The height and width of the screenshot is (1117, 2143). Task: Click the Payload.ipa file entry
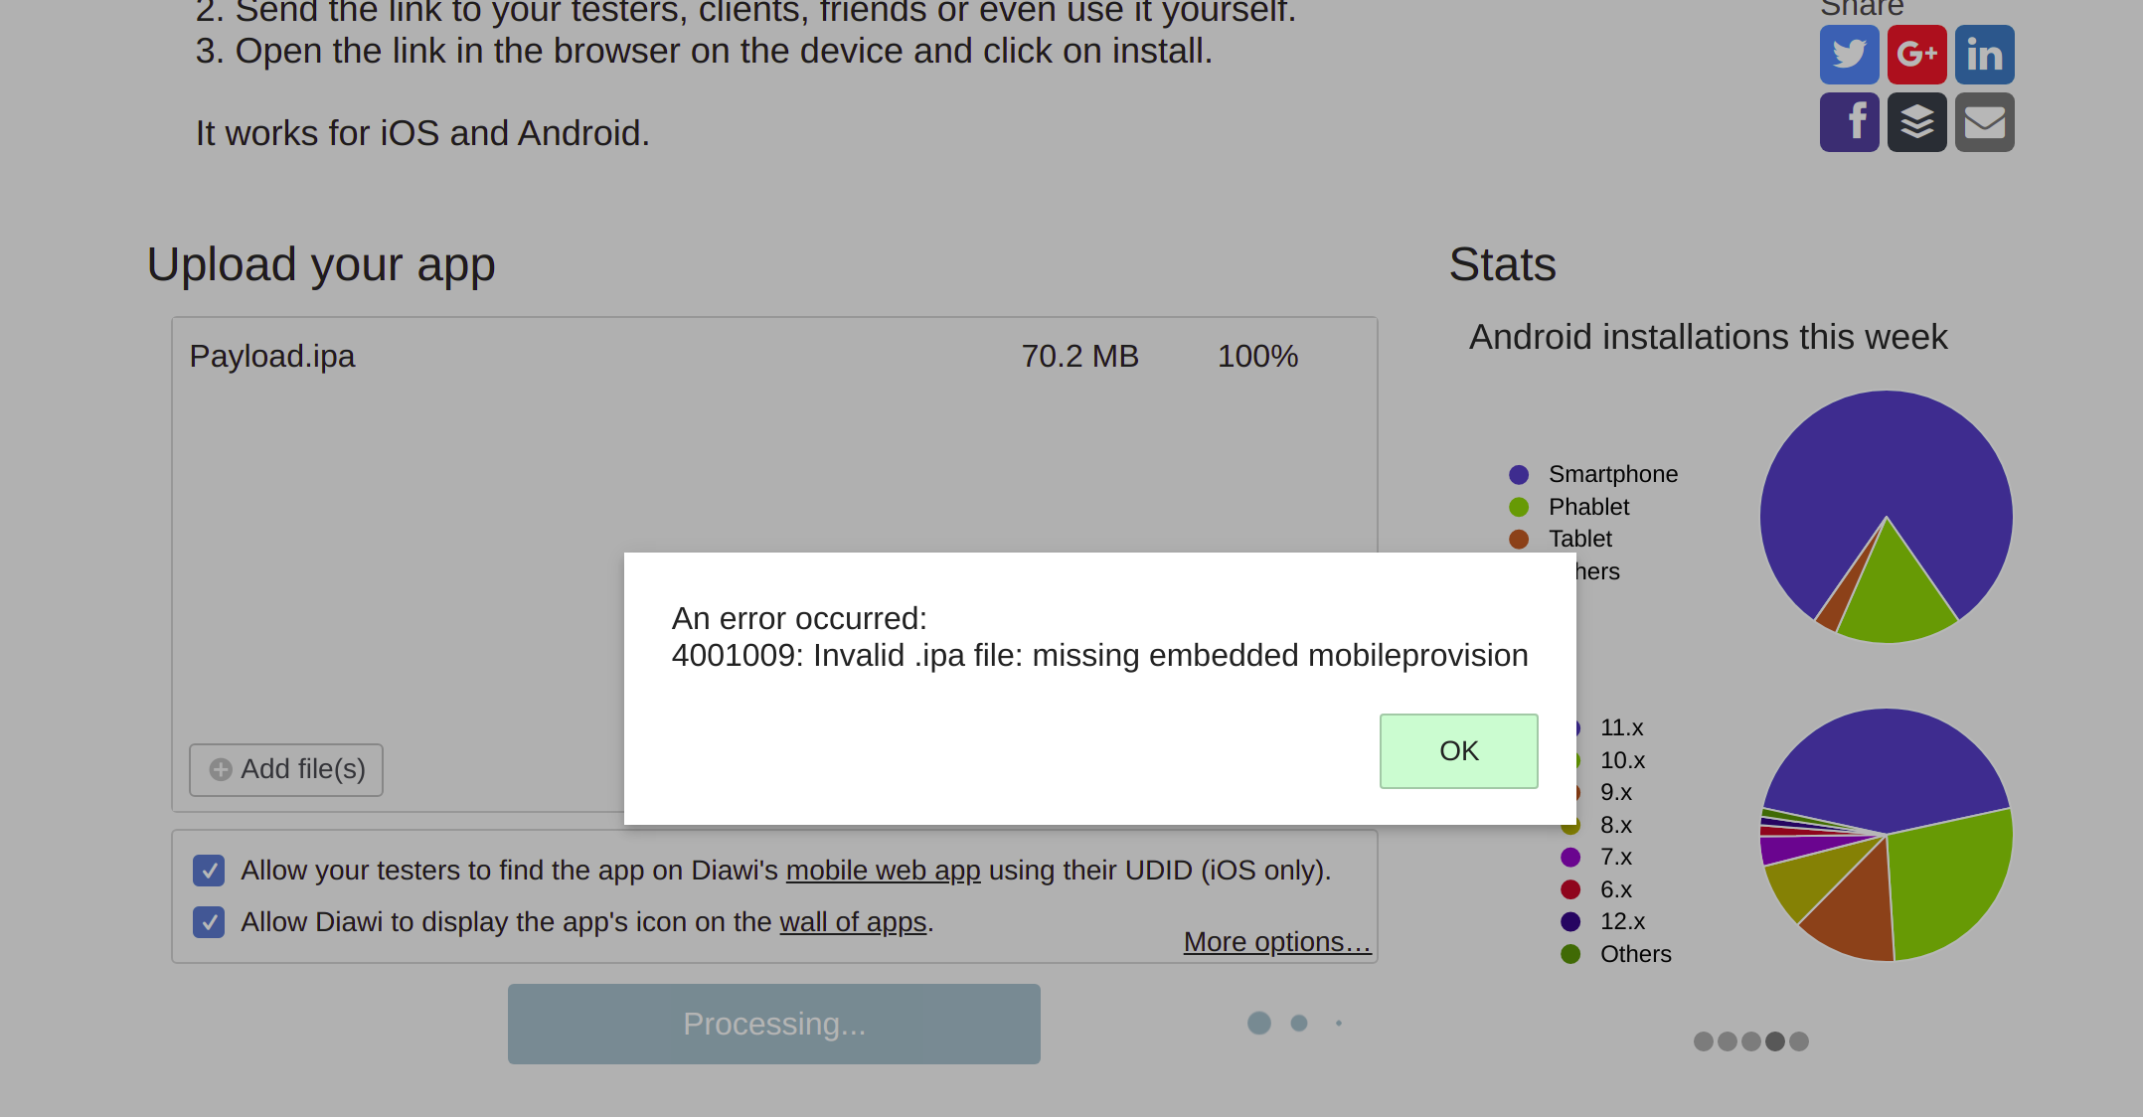pos(272,356)
